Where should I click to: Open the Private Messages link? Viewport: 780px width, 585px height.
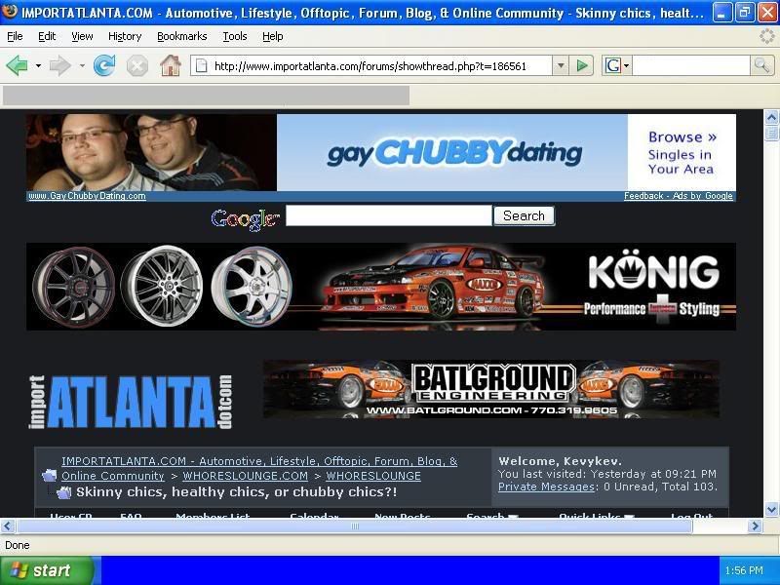point(546,487)
